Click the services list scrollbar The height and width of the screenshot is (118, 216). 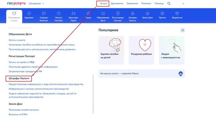coord(93,95)
